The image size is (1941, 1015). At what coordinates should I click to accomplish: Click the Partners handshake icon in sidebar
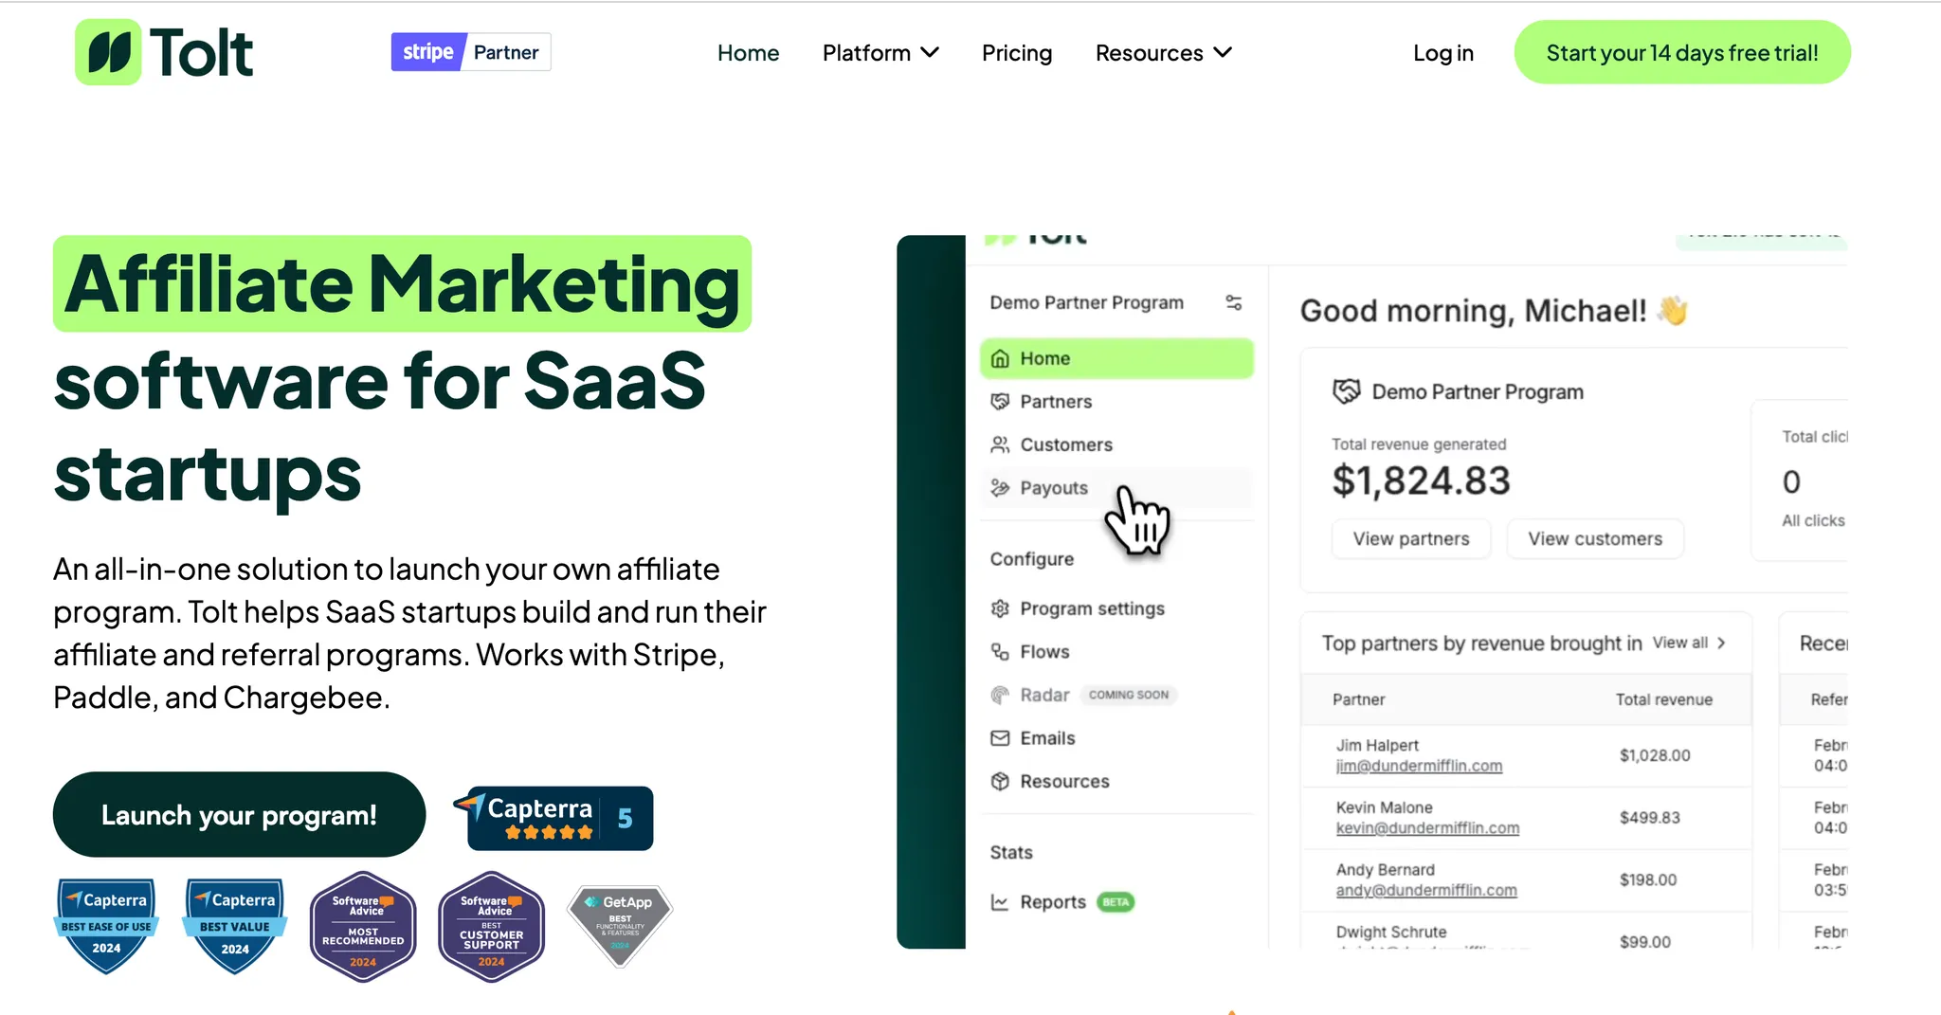pyautogui.click(x=1000, y=402)
